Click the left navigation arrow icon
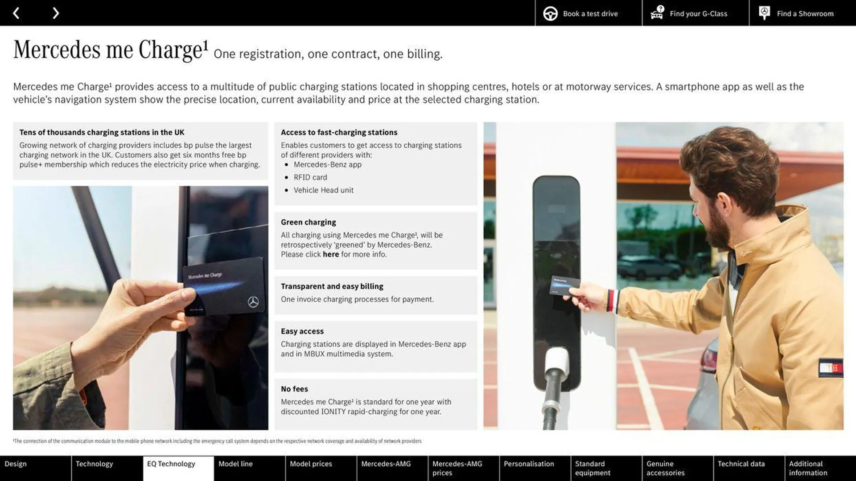856x481 pixels. (16, 12)
